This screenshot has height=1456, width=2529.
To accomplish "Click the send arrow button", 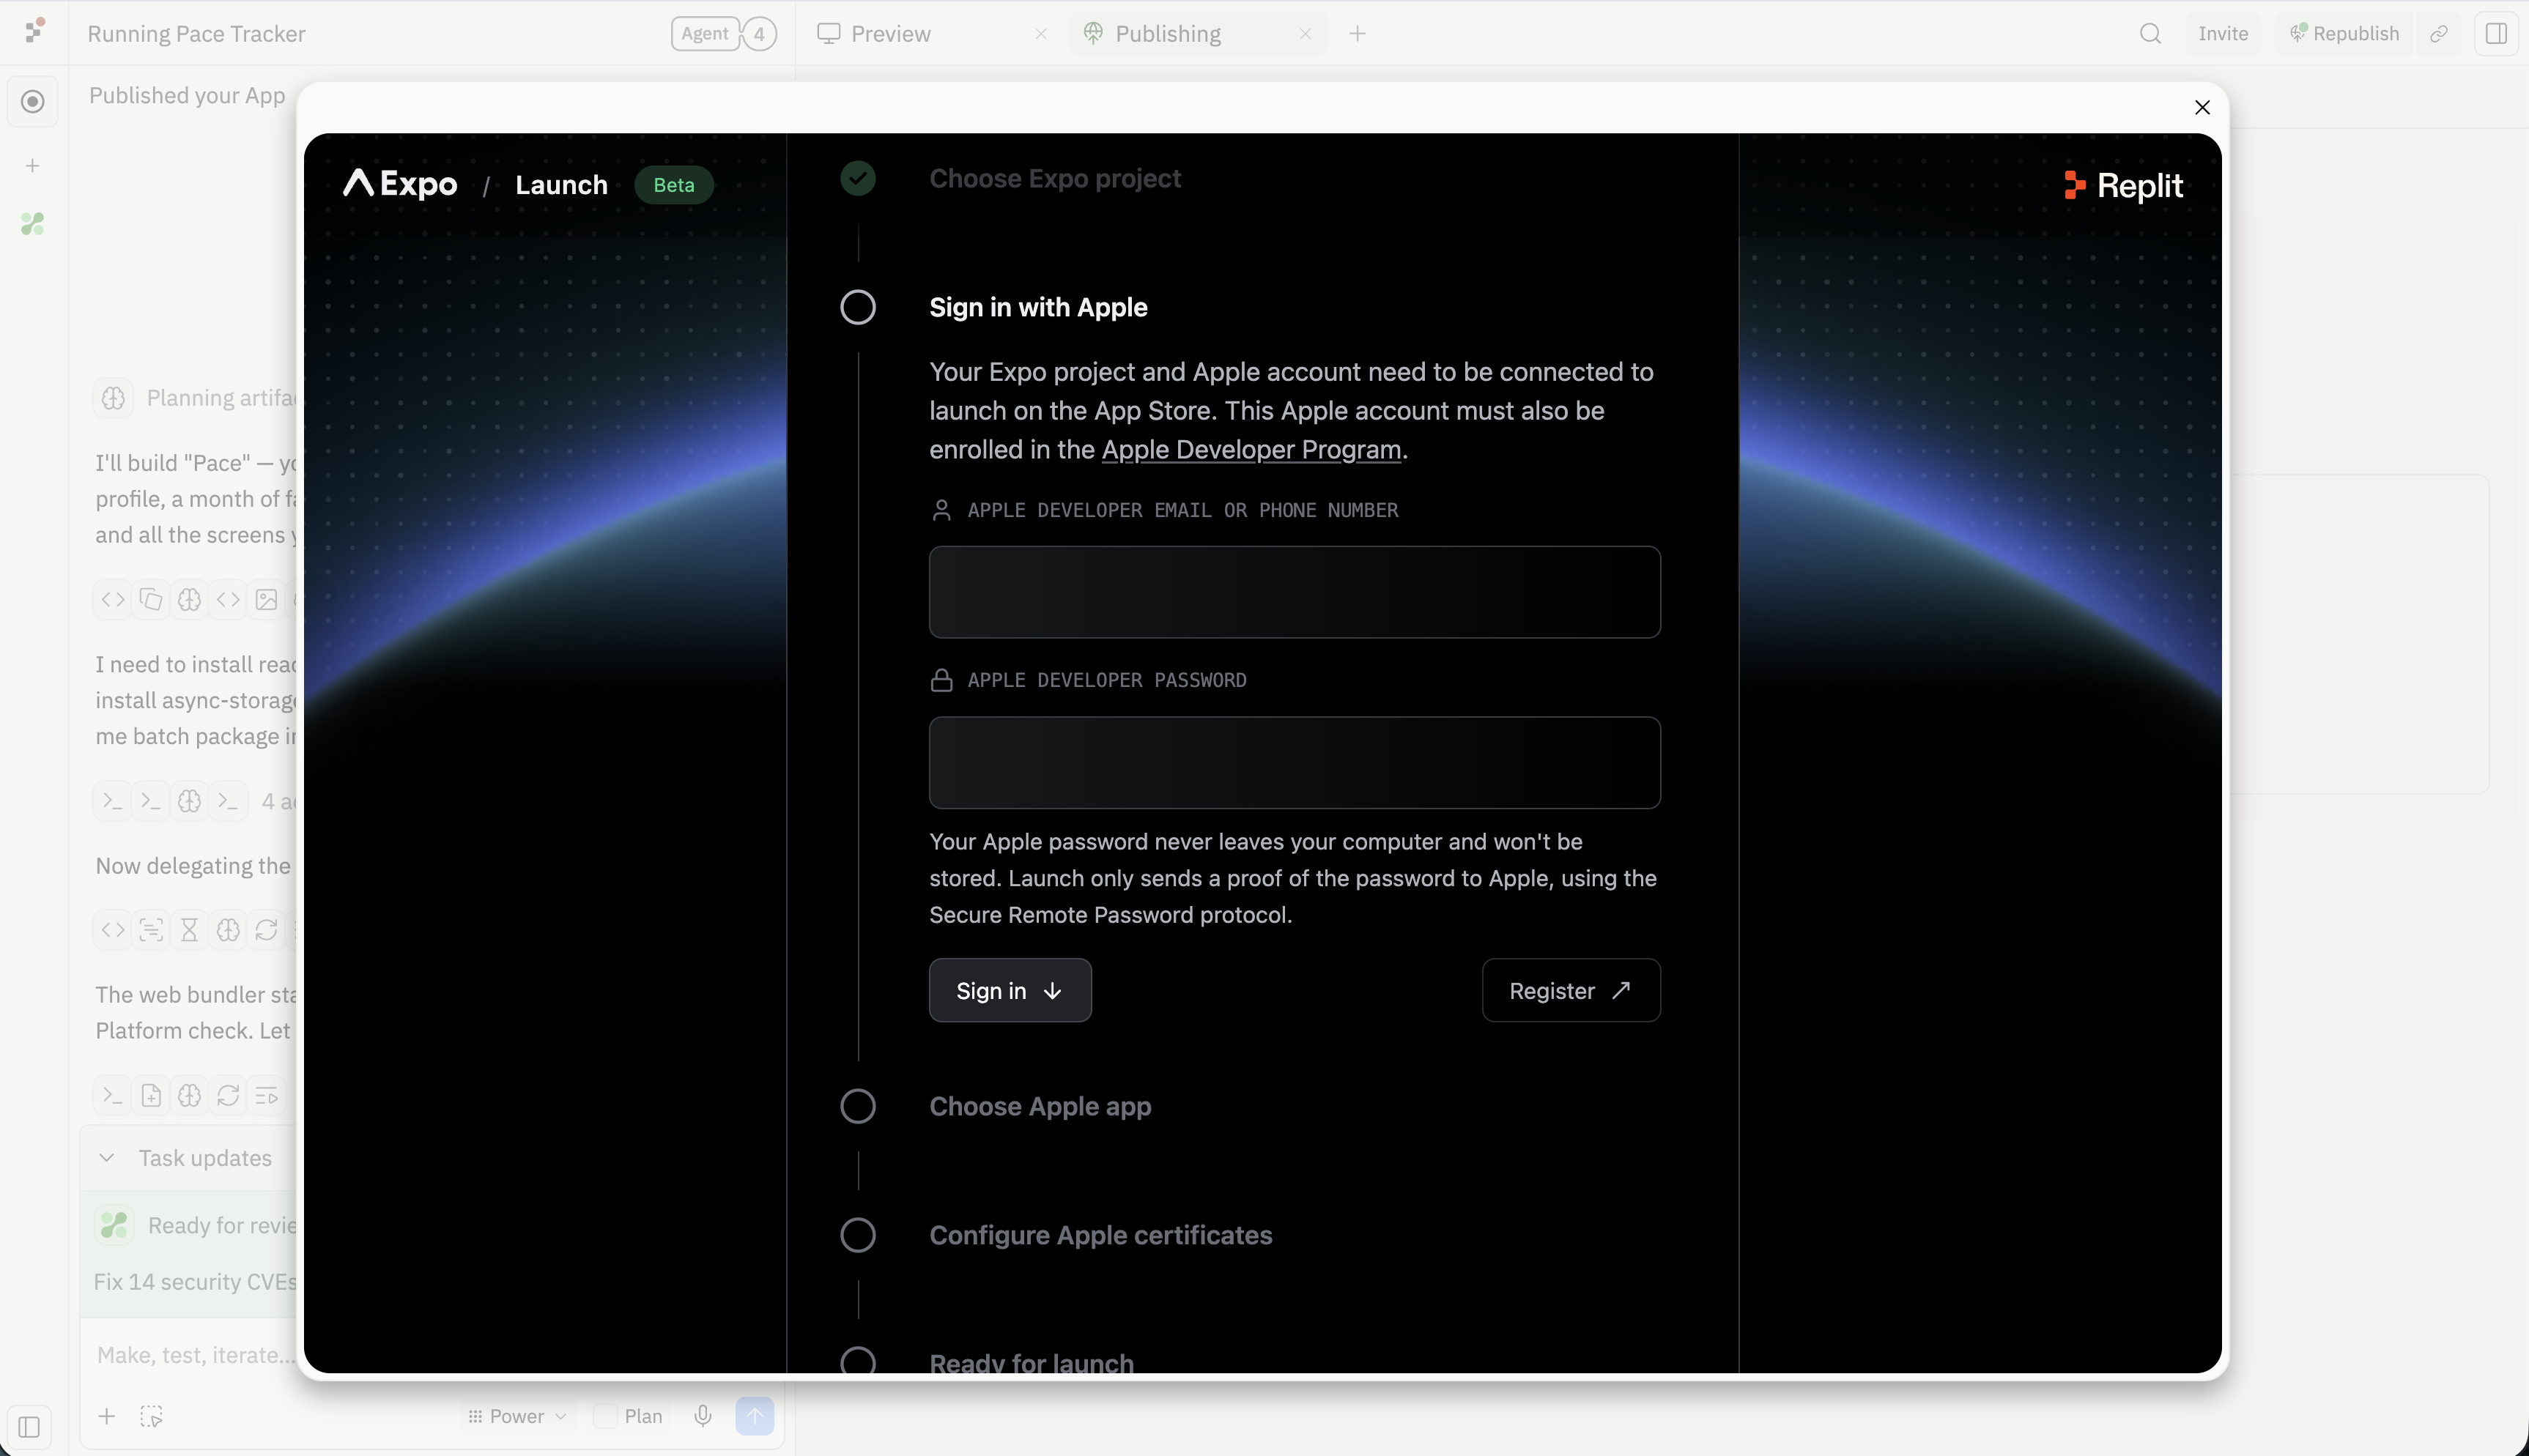I will [x=754, y=1416].
